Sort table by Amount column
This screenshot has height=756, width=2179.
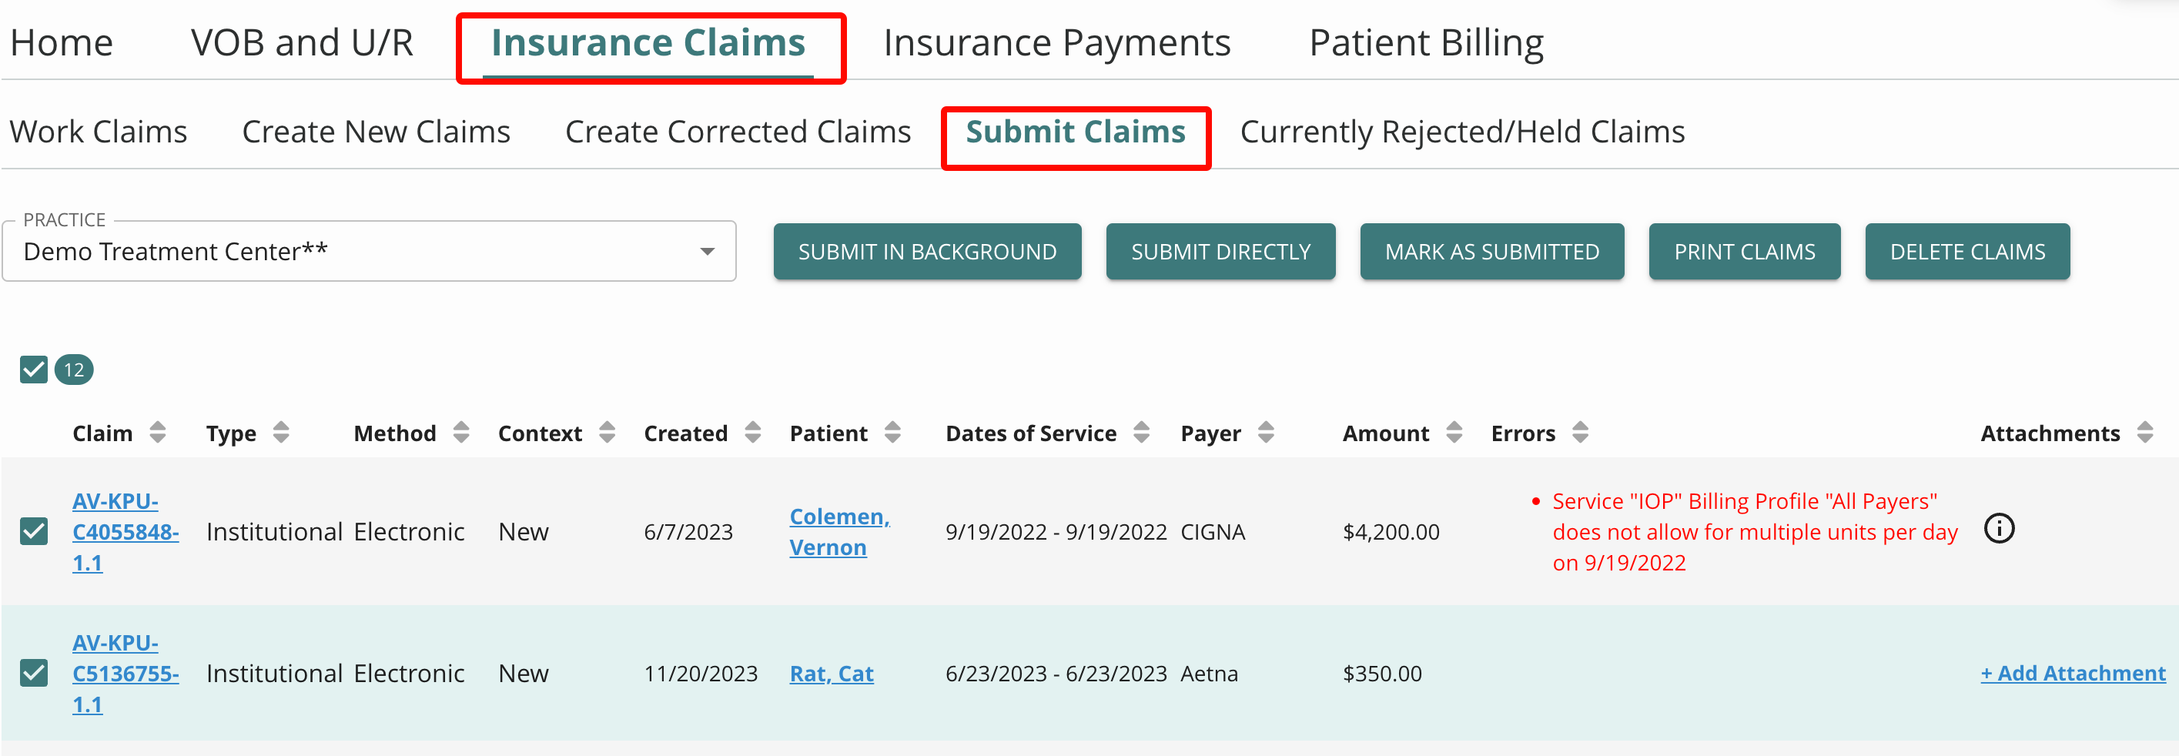1454,432
